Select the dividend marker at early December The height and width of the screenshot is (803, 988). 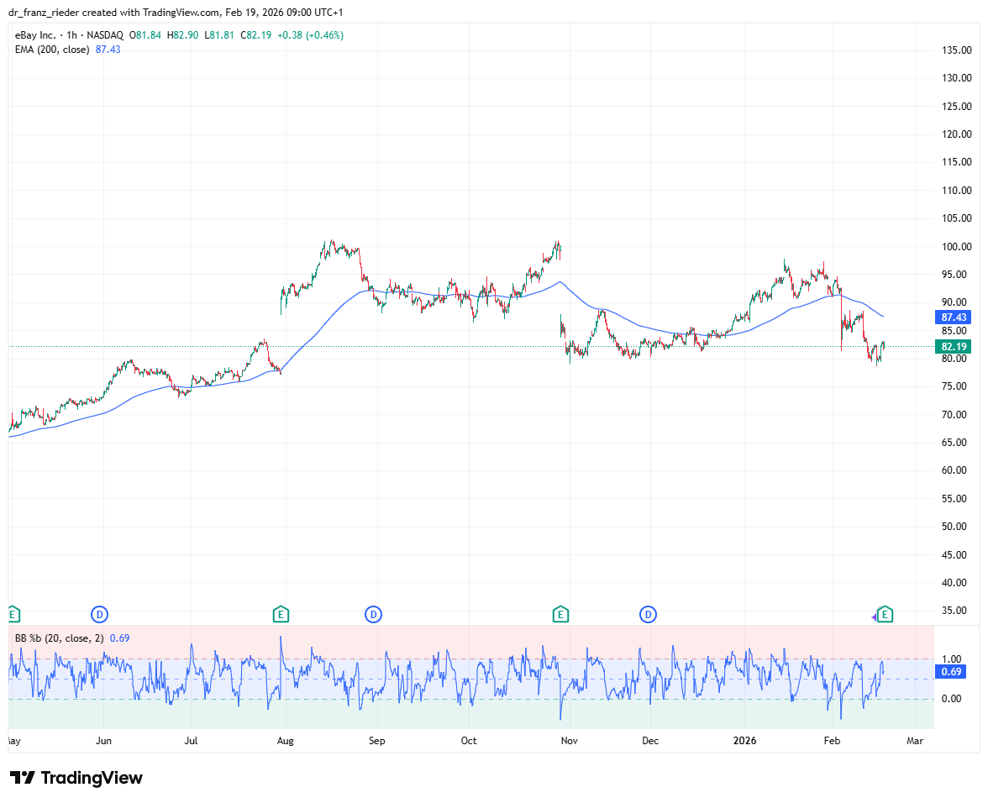tap(649, 614)
